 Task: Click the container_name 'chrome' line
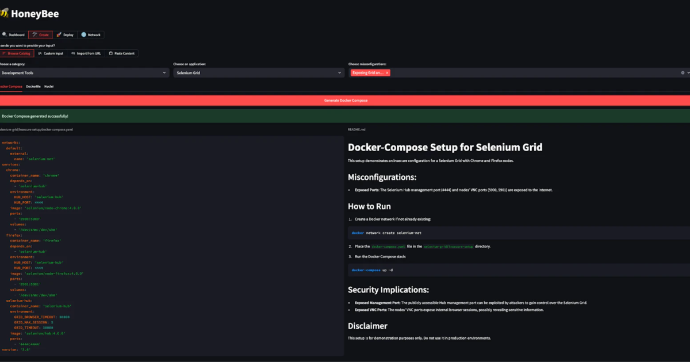pos(34,175)
